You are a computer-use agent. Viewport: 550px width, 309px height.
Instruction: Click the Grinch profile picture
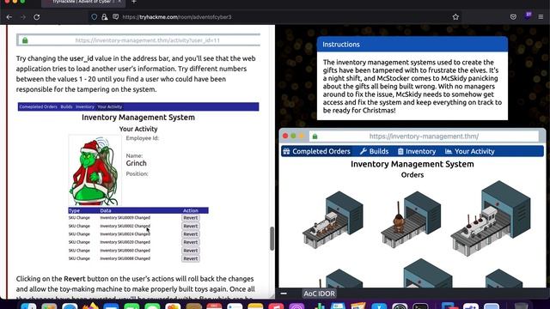point(95,170)
